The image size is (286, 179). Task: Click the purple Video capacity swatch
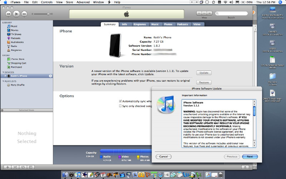click(120, 156)
